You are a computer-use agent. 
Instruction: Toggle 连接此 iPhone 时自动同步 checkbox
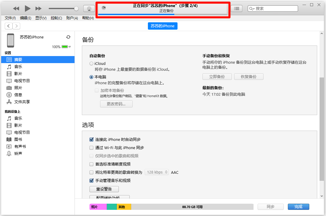click(x=91, y=139)
